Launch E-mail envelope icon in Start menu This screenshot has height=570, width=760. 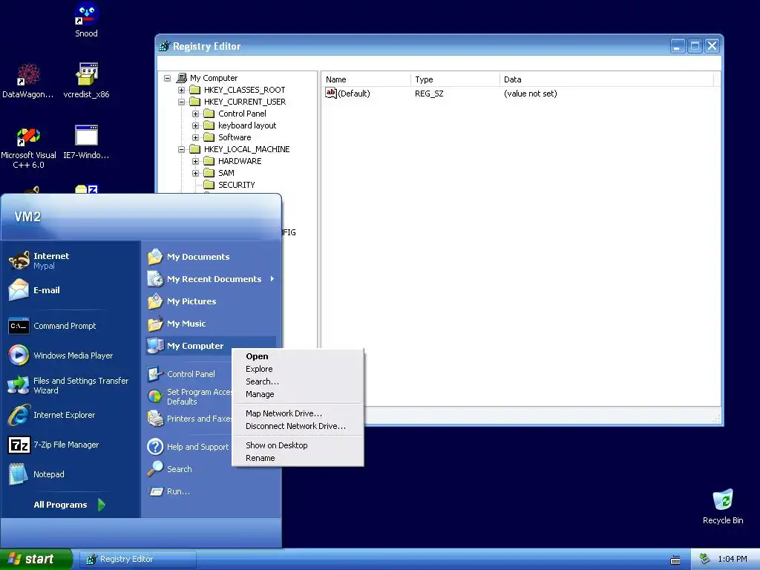(x=19, y=290)
